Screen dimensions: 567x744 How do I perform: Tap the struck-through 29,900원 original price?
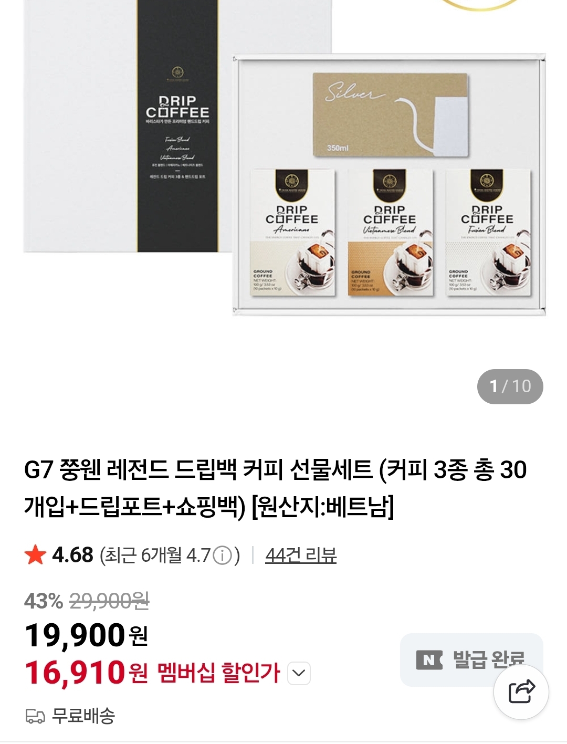(109, 601)
